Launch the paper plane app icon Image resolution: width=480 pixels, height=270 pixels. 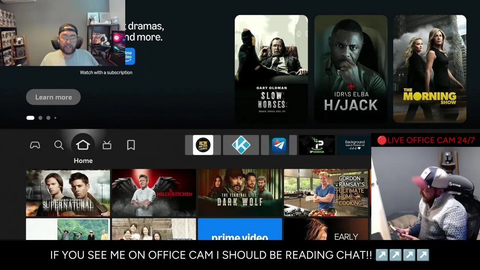279,145
